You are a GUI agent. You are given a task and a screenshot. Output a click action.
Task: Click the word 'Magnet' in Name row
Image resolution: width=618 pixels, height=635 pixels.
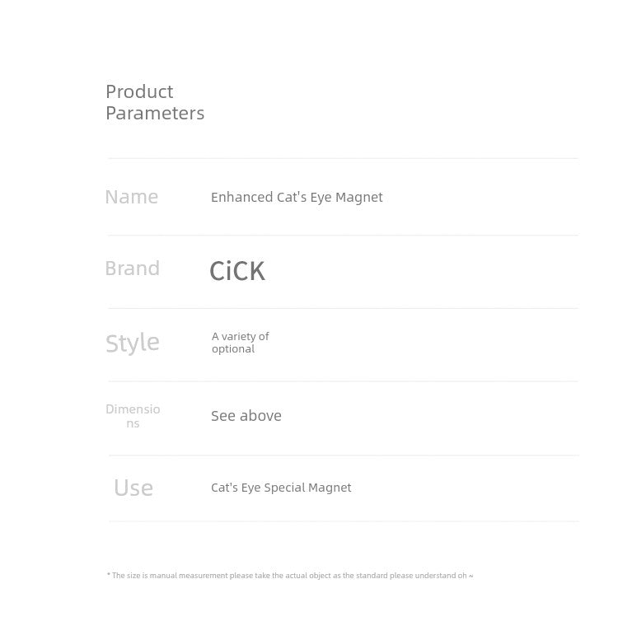(359, 197)
